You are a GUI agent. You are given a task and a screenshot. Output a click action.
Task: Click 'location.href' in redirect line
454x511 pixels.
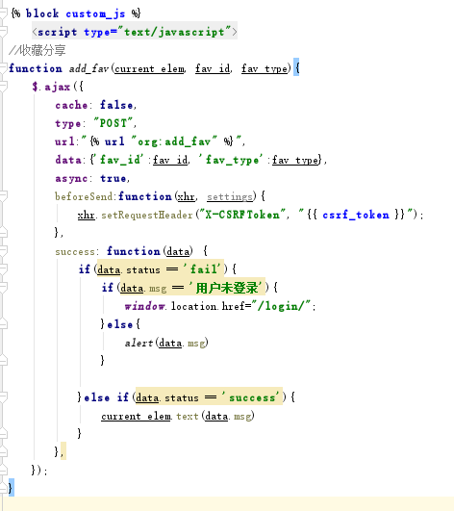[208, 306]
